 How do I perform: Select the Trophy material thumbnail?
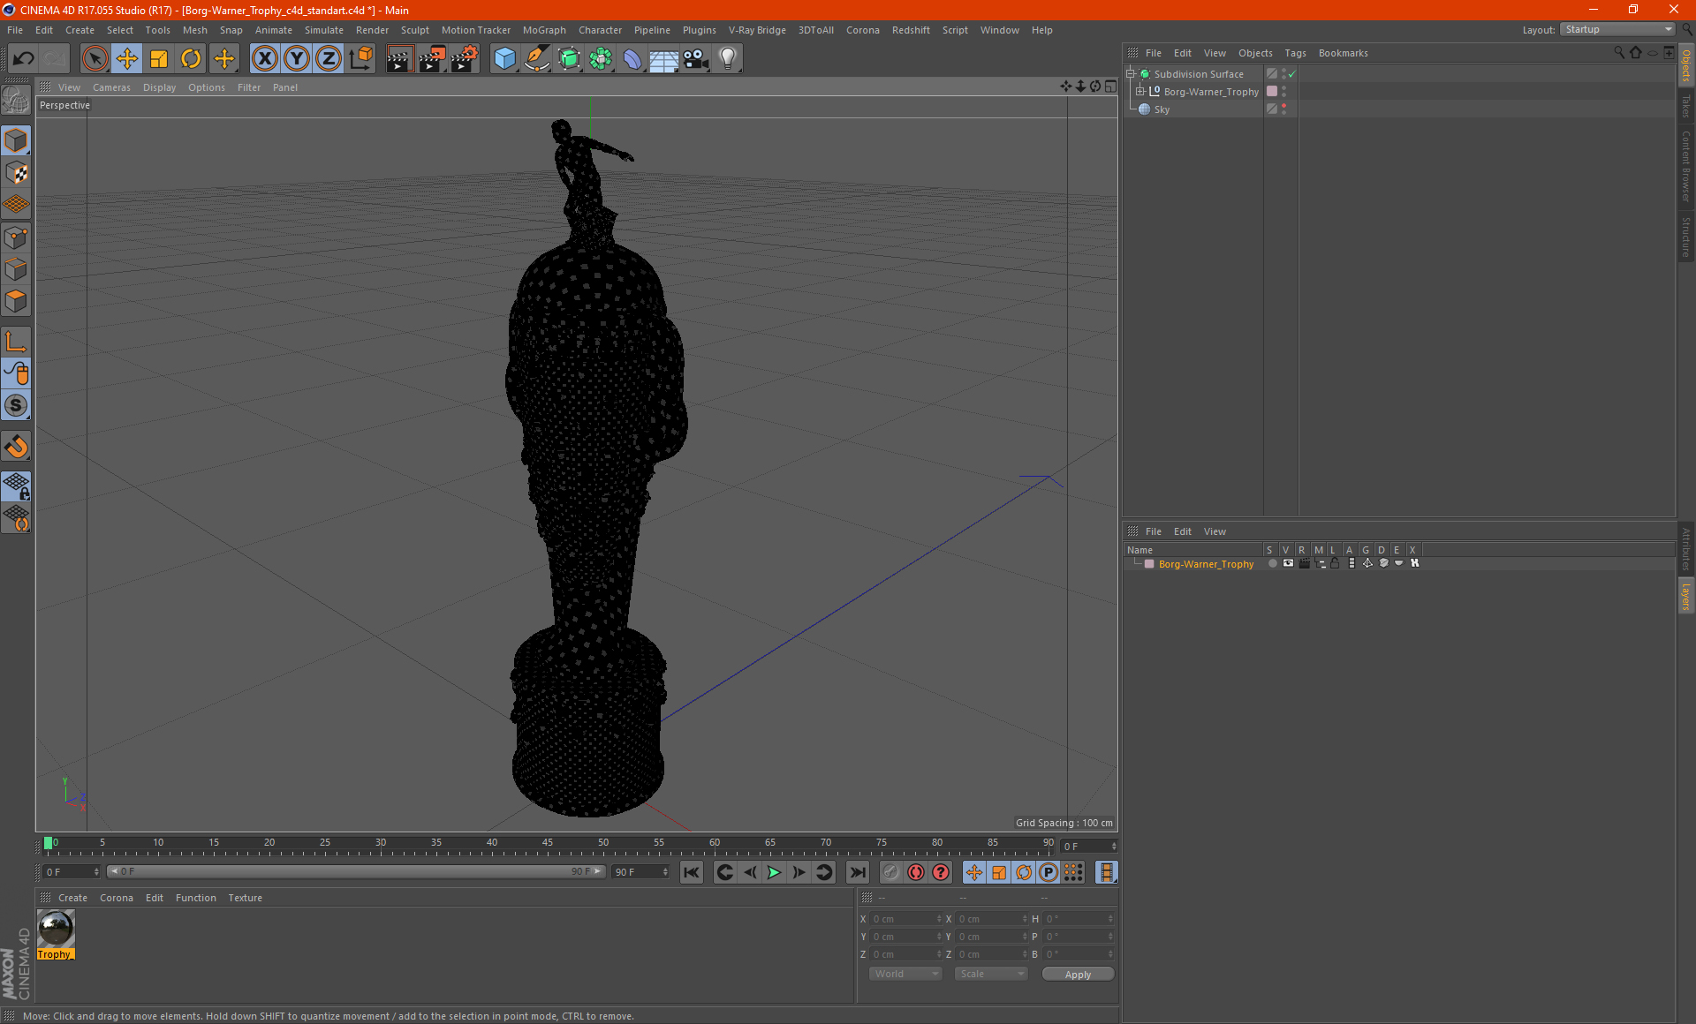click(x=56, y=930)
